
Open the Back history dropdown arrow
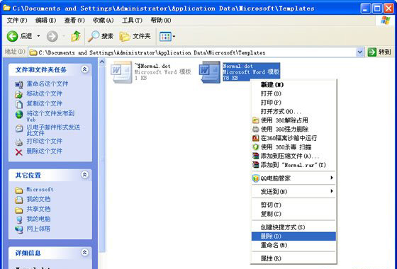pyautogui.click(x=38, y=36)
